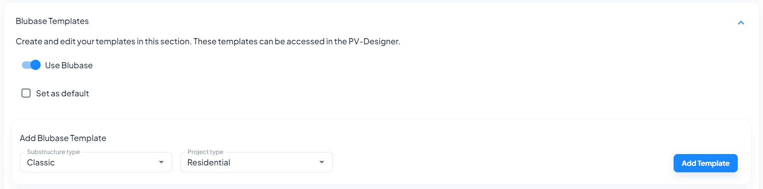
Task: Click the Classic value in Substructure type
Action: [41, 163]
